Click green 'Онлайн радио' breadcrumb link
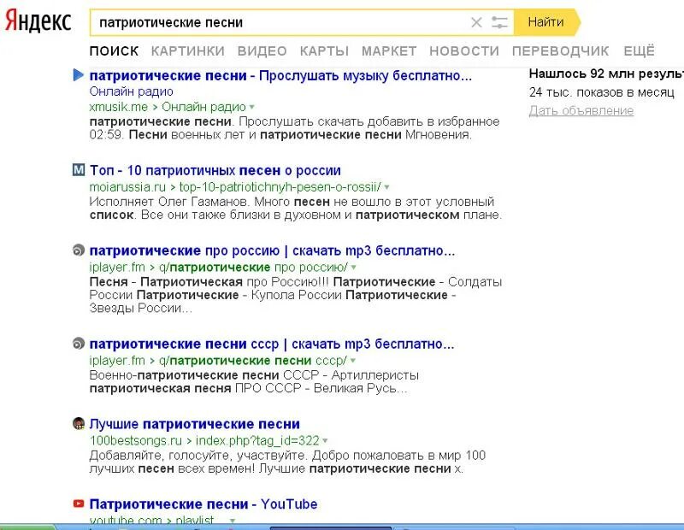 pos(203,107)
